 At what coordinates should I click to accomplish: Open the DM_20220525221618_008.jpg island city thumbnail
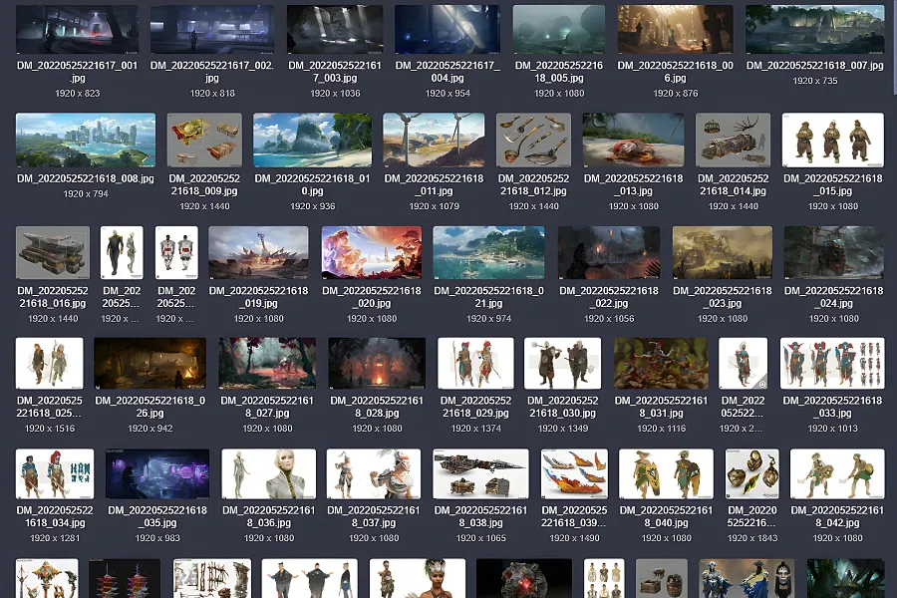coord(86,141)
